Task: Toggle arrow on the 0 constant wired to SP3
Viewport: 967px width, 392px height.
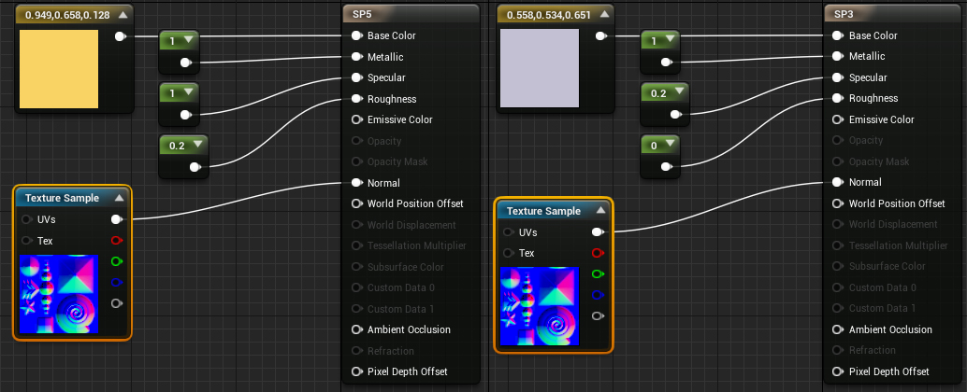Action: click(669, 145)
